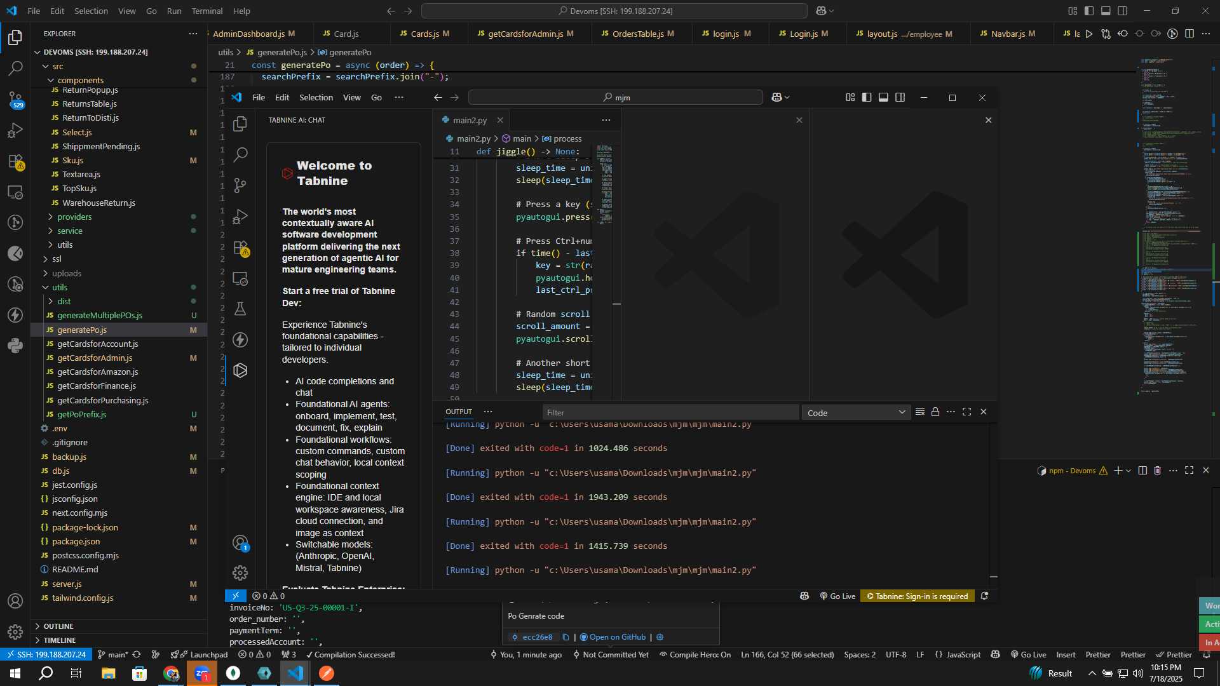Image resolution: width=1220 pixels, height=686 pixels.
Task: Open Changes compare icon in editor toolbar
Action: pos(1106,34)
